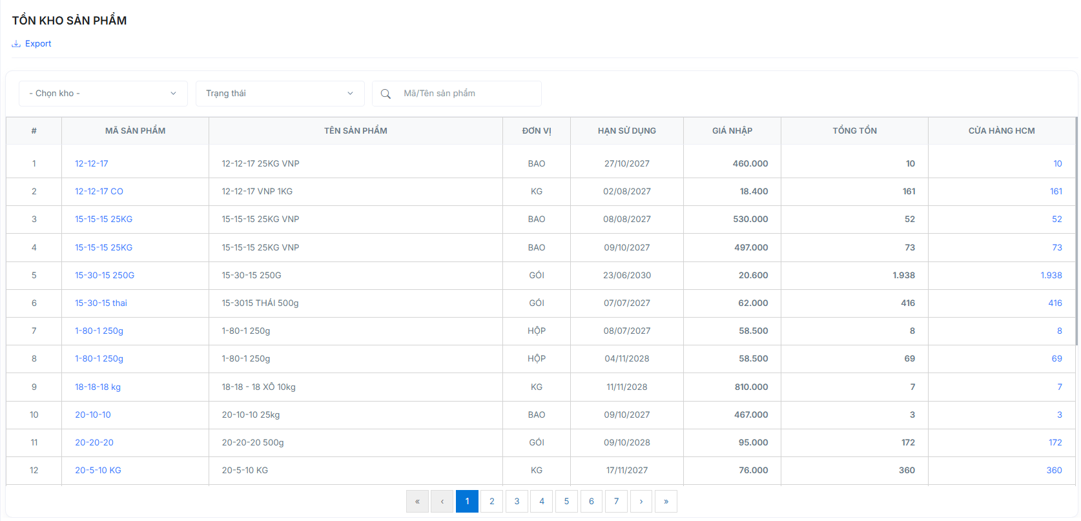Click the Export text link

click(38, 44)
